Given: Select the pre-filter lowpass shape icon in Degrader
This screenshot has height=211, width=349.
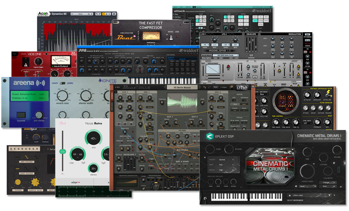Looking at the screenshot, I should [x=27, y=157].
